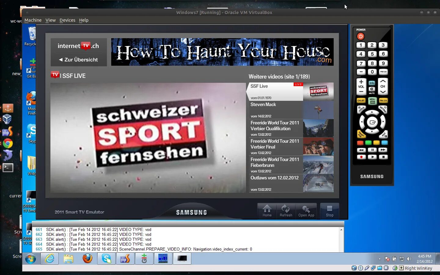Click the red Power button on the remote
This screenshot has width=440, height=275.
tap(361, 36)
